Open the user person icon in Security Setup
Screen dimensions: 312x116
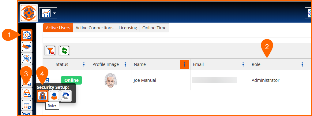54,96
